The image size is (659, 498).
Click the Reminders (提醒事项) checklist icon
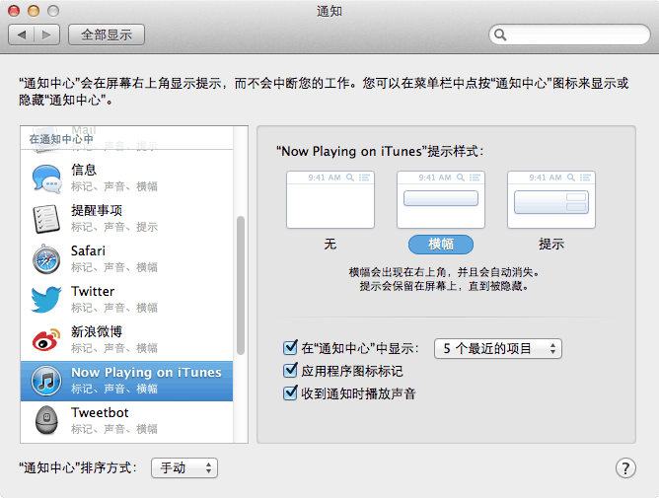[46, 219]
